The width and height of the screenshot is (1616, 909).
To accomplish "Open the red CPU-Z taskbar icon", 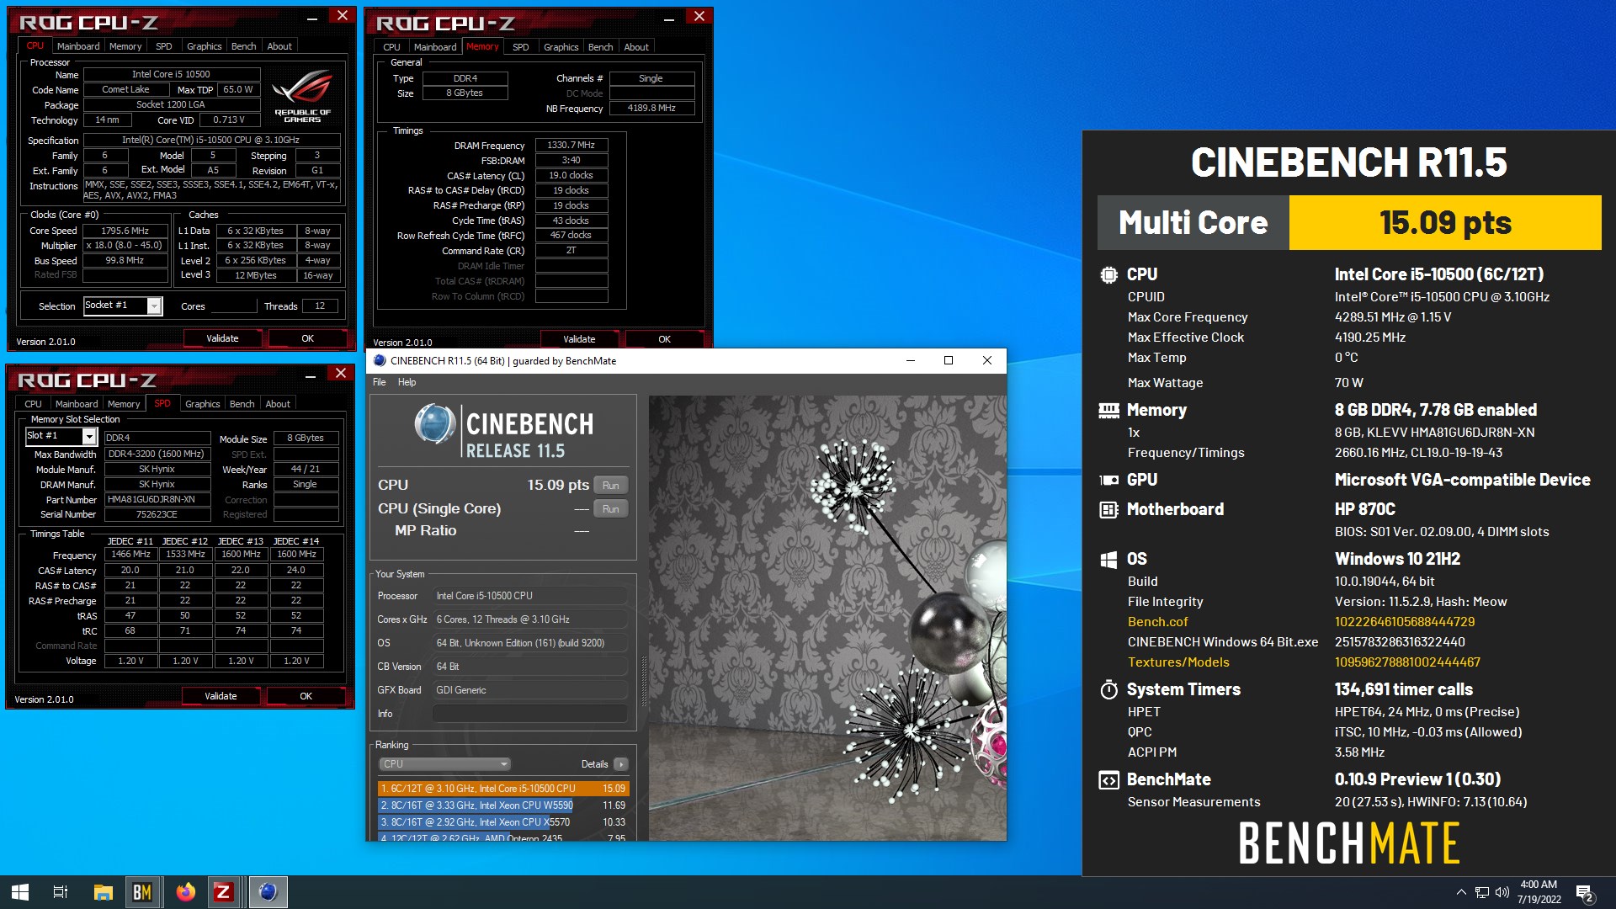I will coord(223,892).
